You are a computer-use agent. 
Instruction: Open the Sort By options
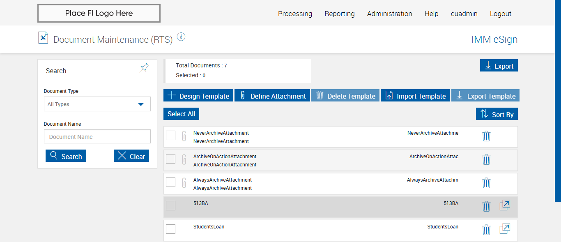pyautogui.click(x=497, y=114)
